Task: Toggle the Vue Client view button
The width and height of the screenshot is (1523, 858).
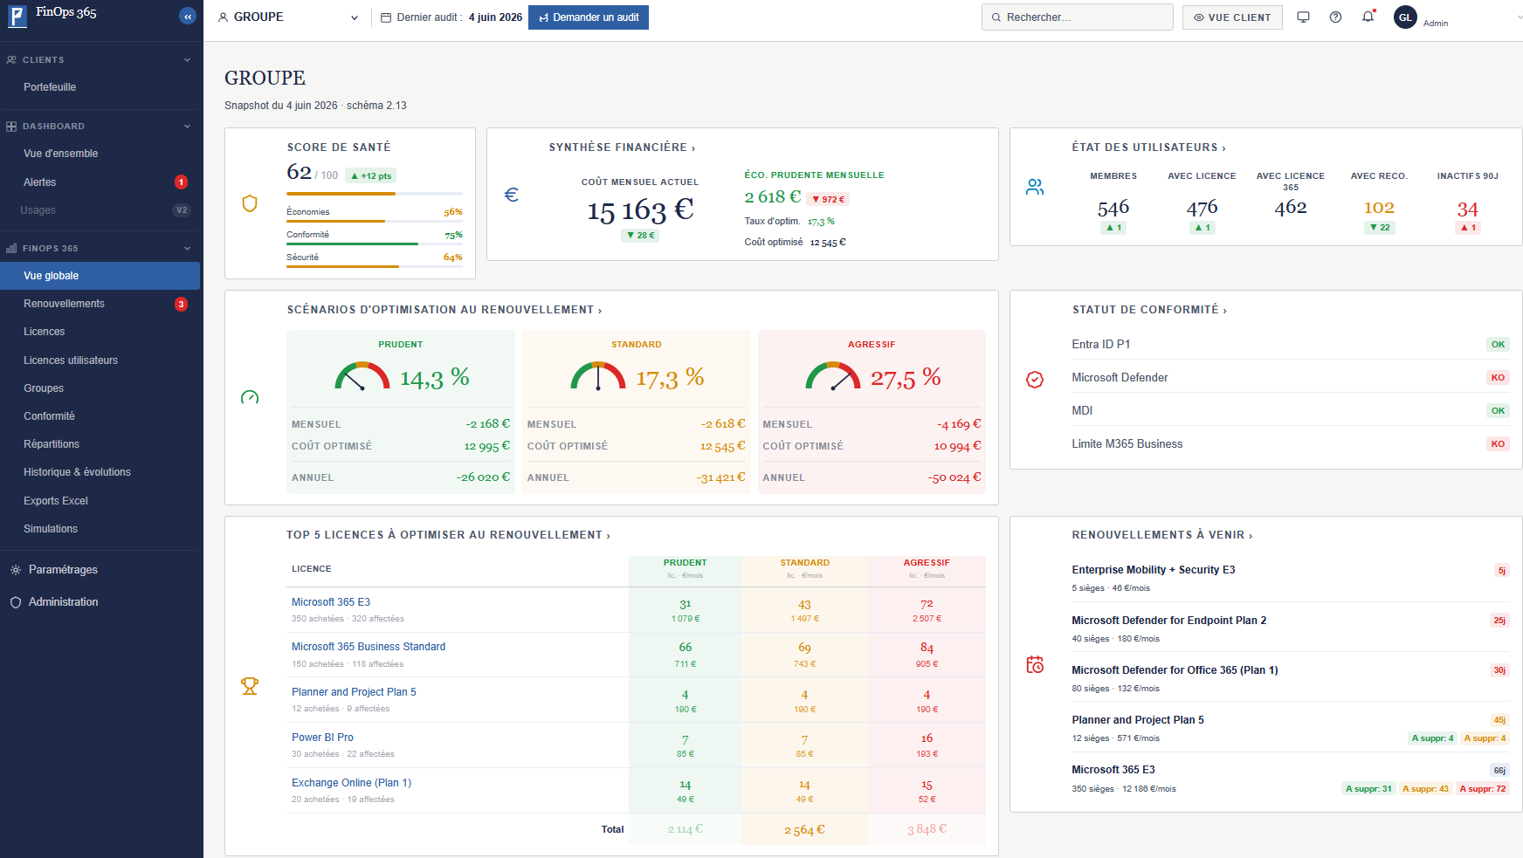Action: (1232, 17)
